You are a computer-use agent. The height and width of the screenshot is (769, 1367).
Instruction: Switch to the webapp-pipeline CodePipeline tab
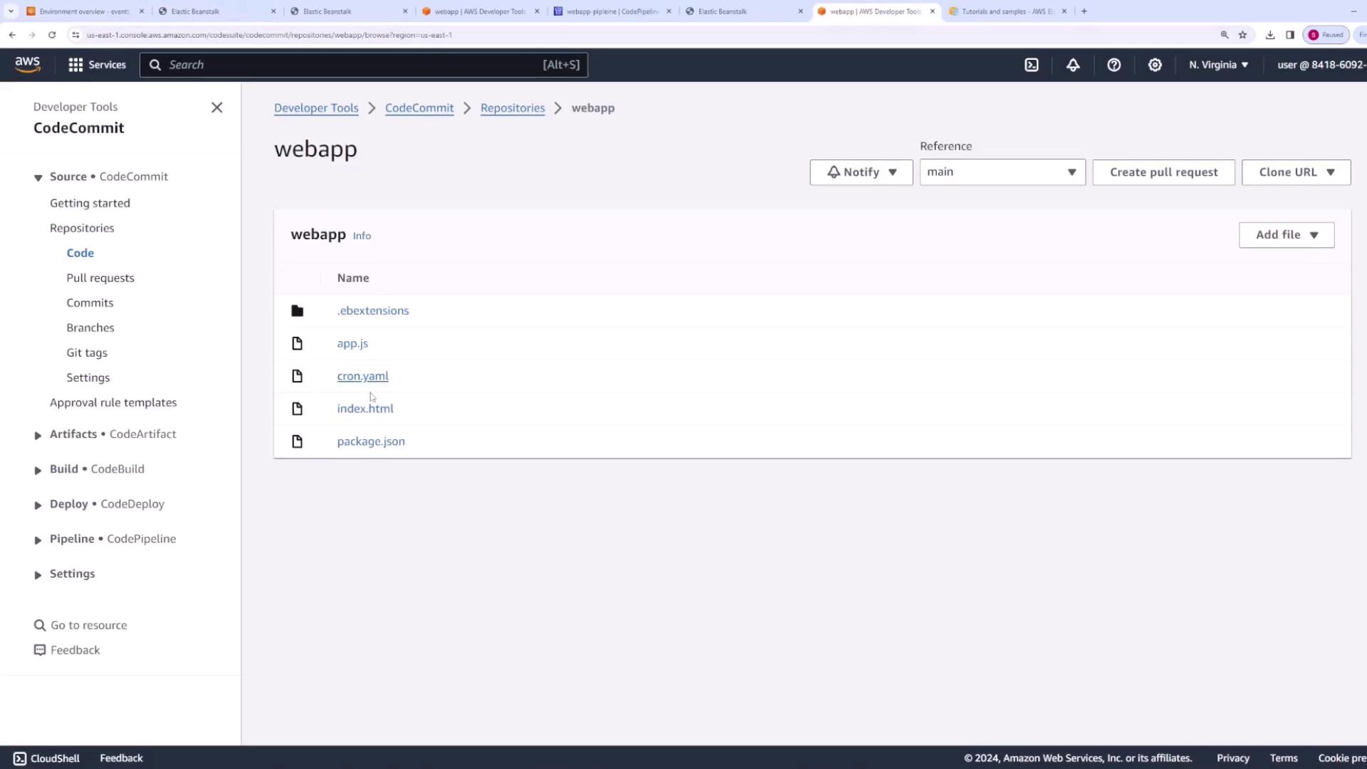click(611, 11)
